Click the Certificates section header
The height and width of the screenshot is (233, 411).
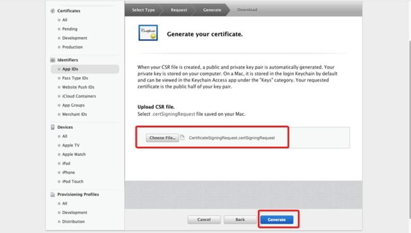point(69,11)
